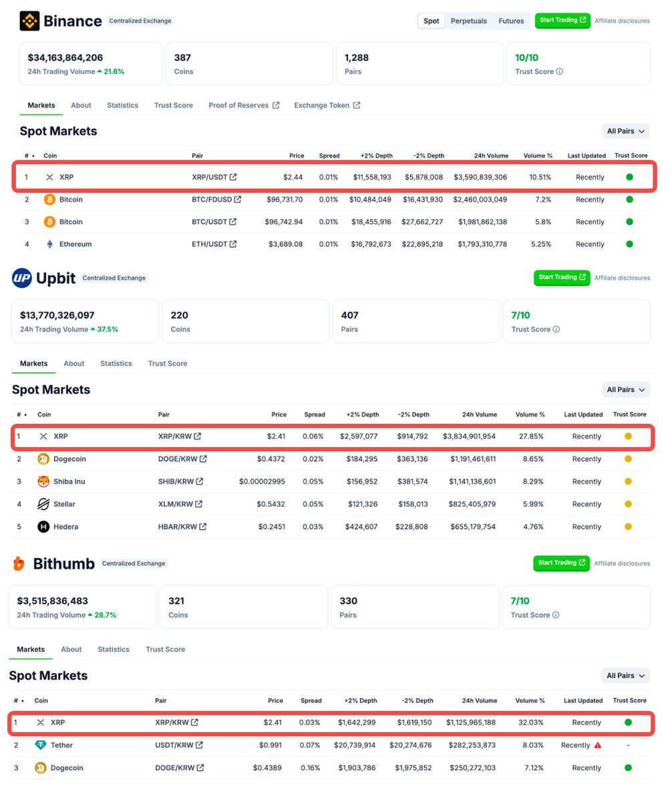Open the Proof of Reserves tab
Viewport: 672px width, 801px height.
[x=244, y=105]
